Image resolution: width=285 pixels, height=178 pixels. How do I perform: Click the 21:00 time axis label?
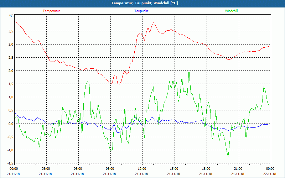pos(239,169)
